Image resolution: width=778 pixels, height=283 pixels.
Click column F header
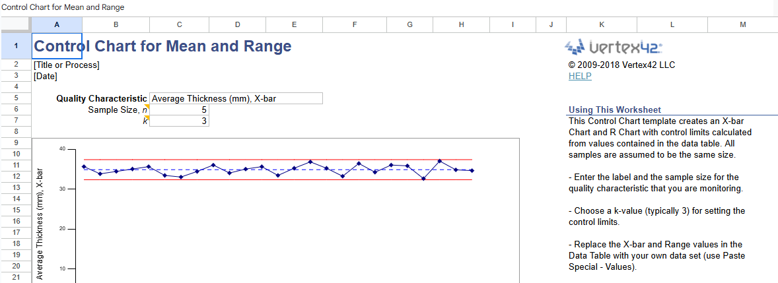tap(355, 24)
